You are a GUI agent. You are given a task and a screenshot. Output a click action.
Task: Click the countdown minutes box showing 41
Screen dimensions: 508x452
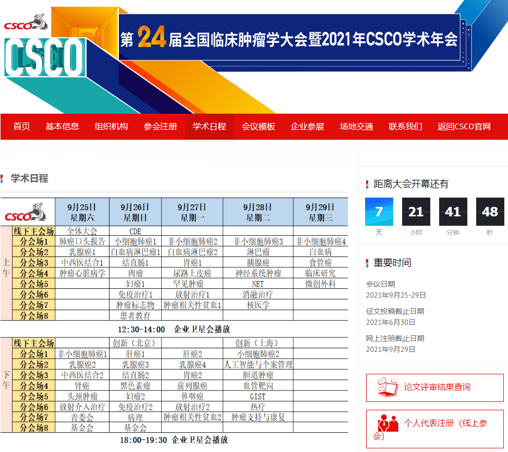tap(453, 212)
